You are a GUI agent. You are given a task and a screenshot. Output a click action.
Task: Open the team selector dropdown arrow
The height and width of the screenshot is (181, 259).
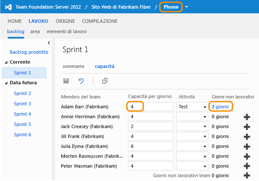coord(186,7)
